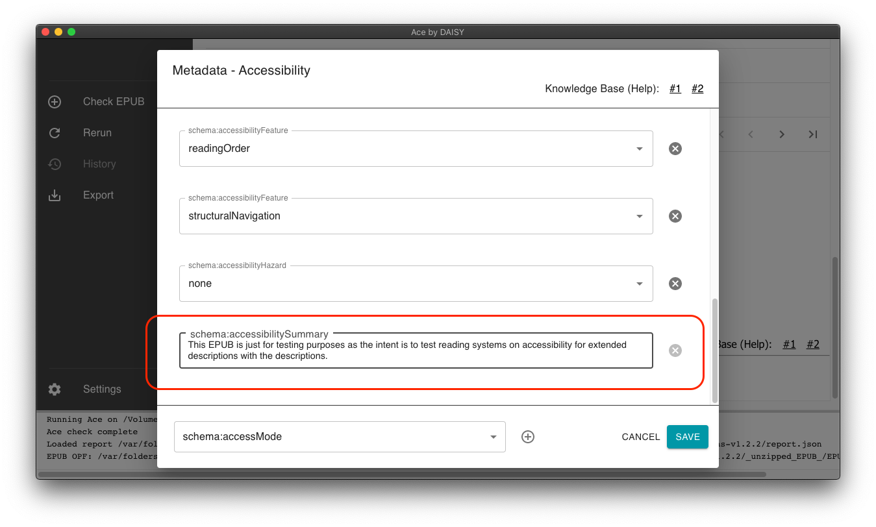Image resolution: width=876 pixels, height=527 pixels.
Task: Add new metadata with plus circle icon
Action: (x=528, y=437)
